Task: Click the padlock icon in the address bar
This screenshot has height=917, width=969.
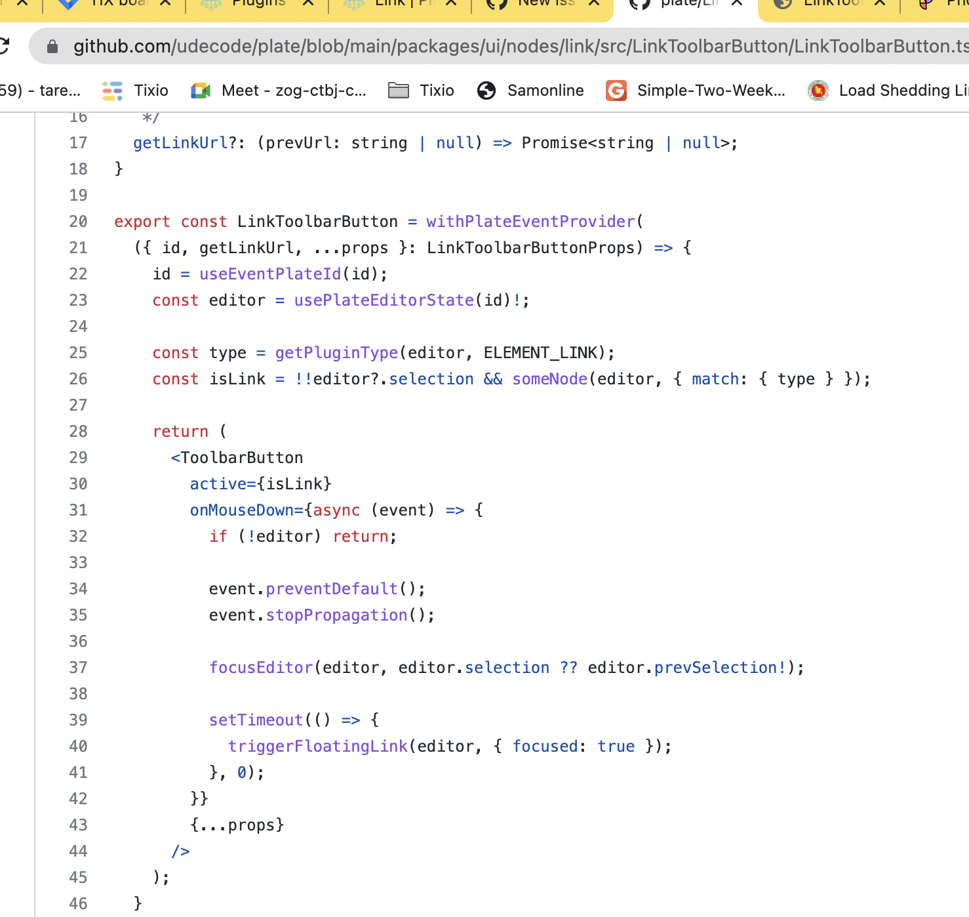Action: [52, 46]
